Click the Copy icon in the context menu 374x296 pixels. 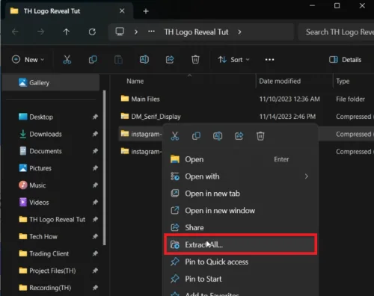point(196,136)
